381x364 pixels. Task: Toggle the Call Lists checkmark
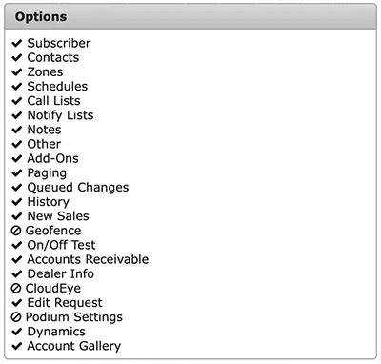16,101
